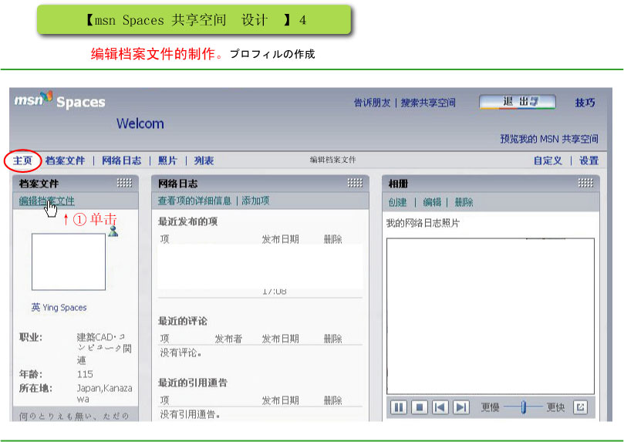Open the 列表 tab
The image size is (624, 442).
[204, 160]
